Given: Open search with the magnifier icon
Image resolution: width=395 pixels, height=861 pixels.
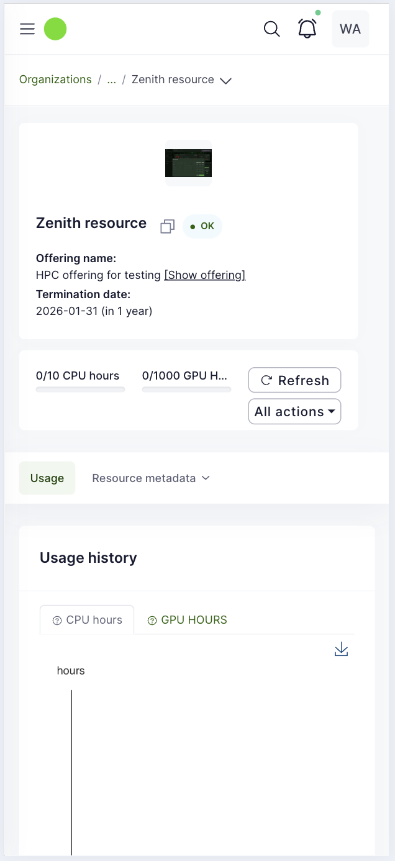Looking at the screenshot, I should (271, 29).
